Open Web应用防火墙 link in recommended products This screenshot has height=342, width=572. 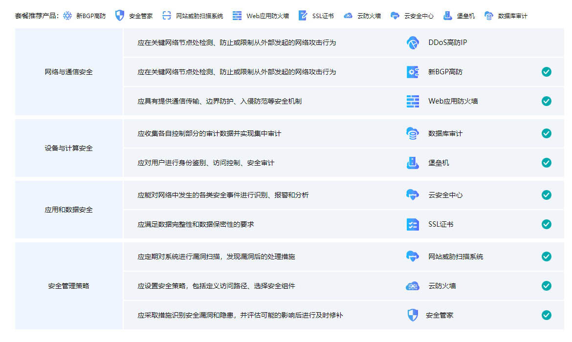(x=267, y=16)
